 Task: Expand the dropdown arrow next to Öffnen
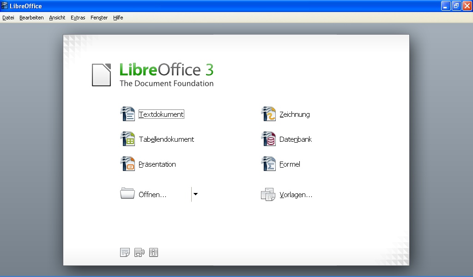(196, 194)
